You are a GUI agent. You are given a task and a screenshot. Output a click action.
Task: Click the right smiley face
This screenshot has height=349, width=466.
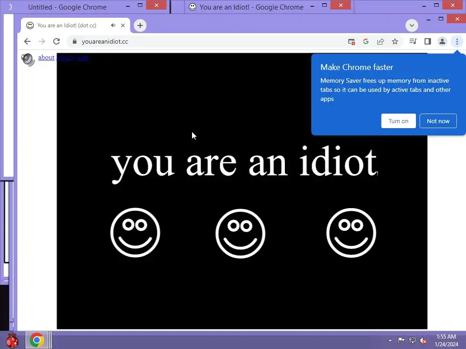point(351,233)
